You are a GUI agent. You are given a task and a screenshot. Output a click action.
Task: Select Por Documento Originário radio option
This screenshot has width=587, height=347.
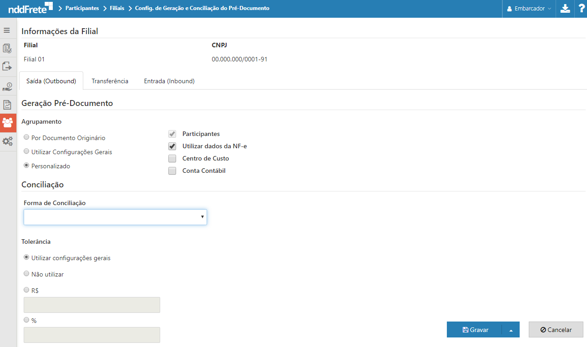pos(26,137)
